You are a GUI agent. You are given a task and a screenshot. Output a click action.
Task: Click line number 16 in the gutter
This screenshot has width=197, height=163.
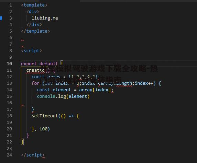pyautogui.click(x=9, y=103)
